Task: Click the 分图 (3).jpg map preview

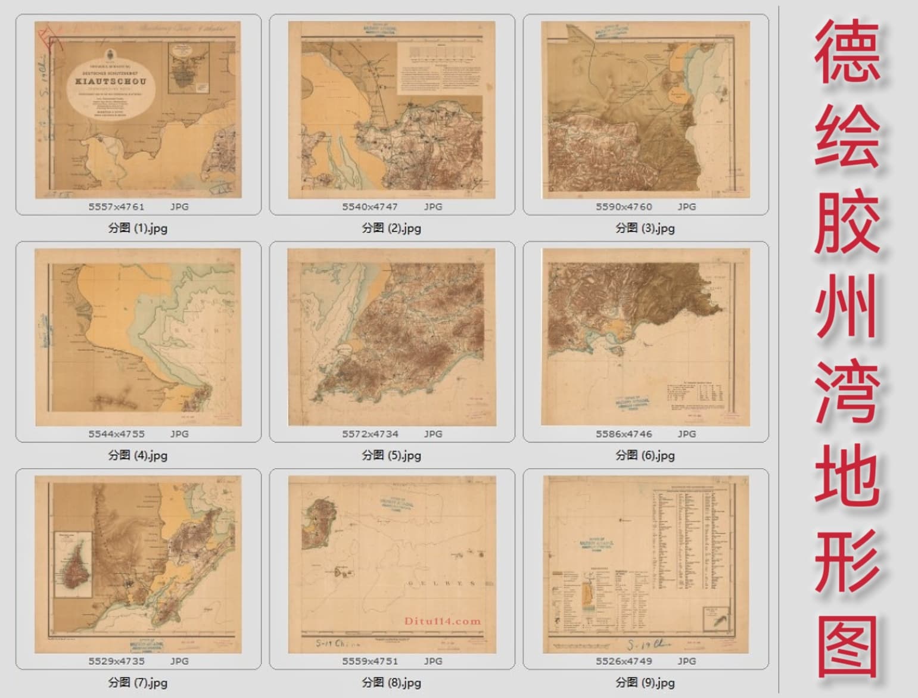Action: [645, 110]
